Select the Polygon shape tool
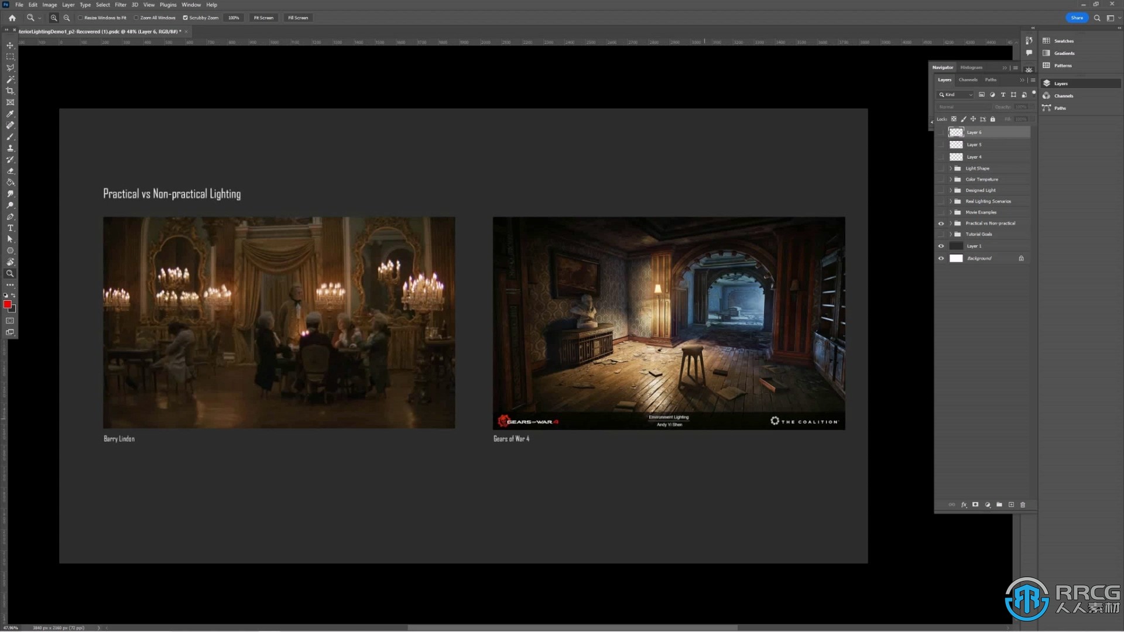The height and width of the screenshot is (632, 1124). pyautogui.click(x=10, y=250)
